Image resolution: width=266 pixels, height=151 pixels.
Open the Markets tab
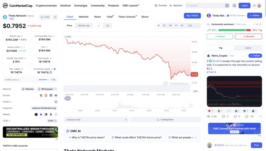[x=84, y=17]
